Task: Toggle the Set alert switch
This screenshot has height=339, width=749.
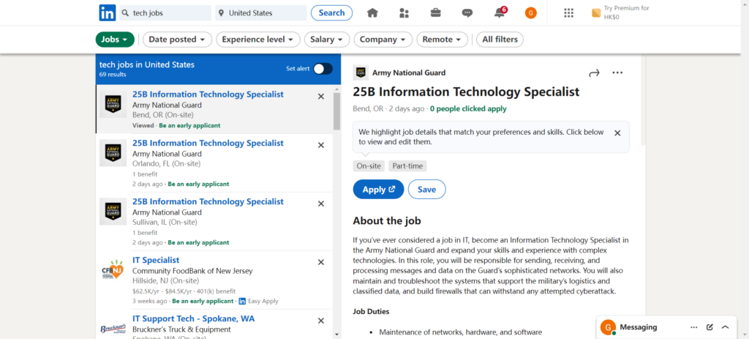Action: click(x=323, y=69)
